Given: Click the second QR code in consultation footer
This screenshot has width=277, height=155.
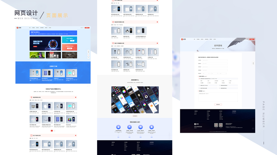Looking at the screenshot, I should (x=221, y=125).
